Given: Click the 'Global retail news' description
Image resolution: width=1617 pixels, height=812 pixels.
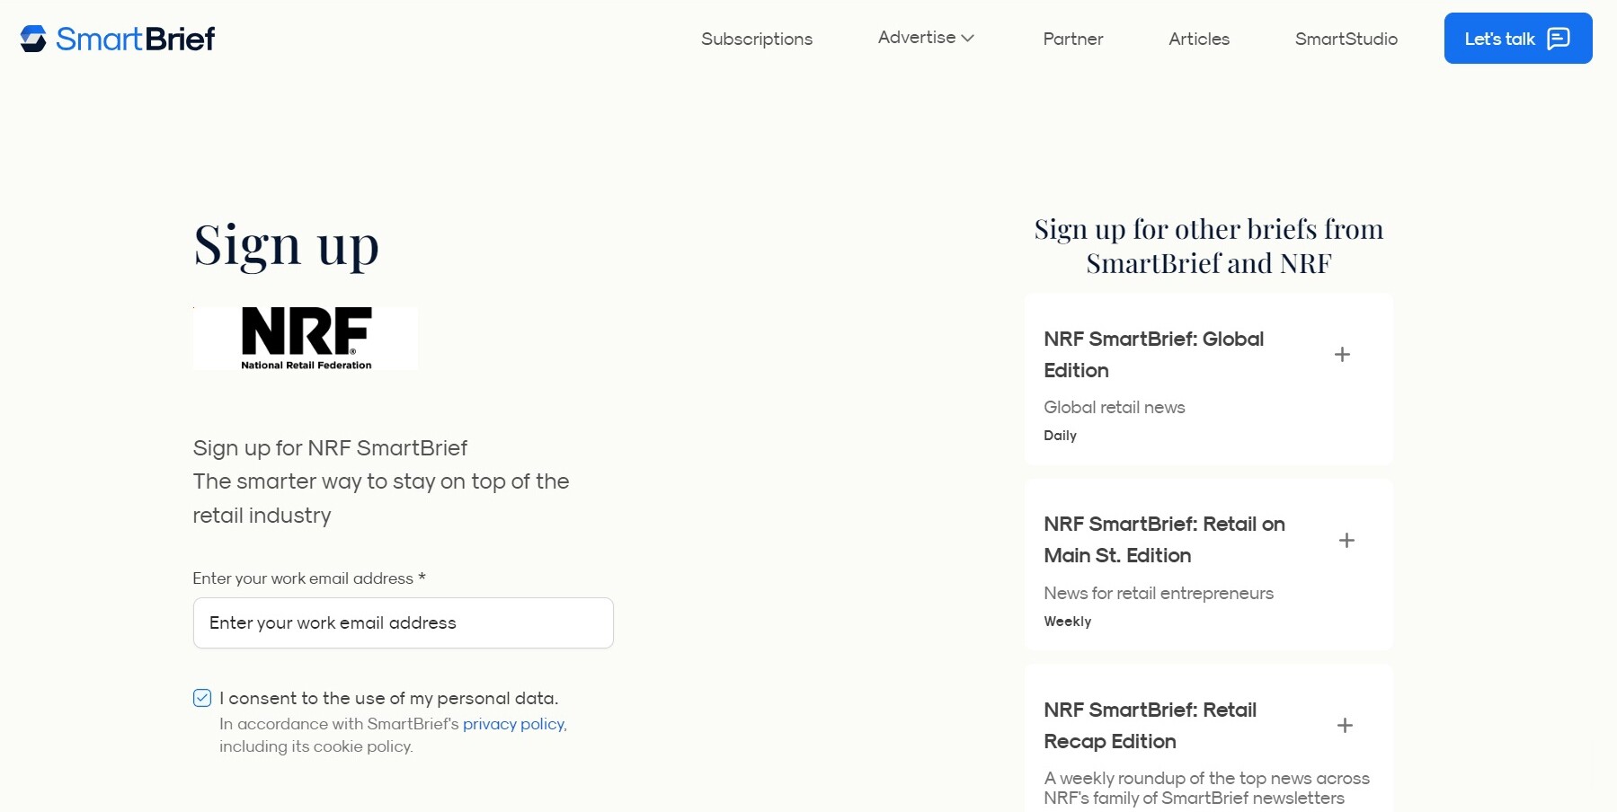Looking at the screenshot, I should tap(1115, 407).
